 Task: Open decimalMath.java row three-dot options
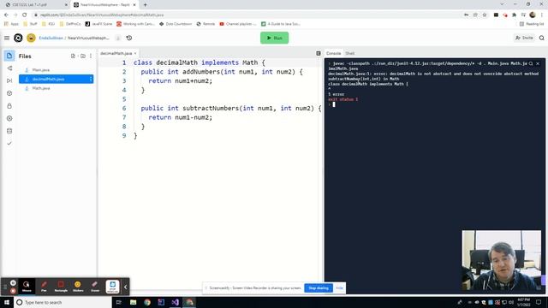pyautogui.click(x=91, y=79)
